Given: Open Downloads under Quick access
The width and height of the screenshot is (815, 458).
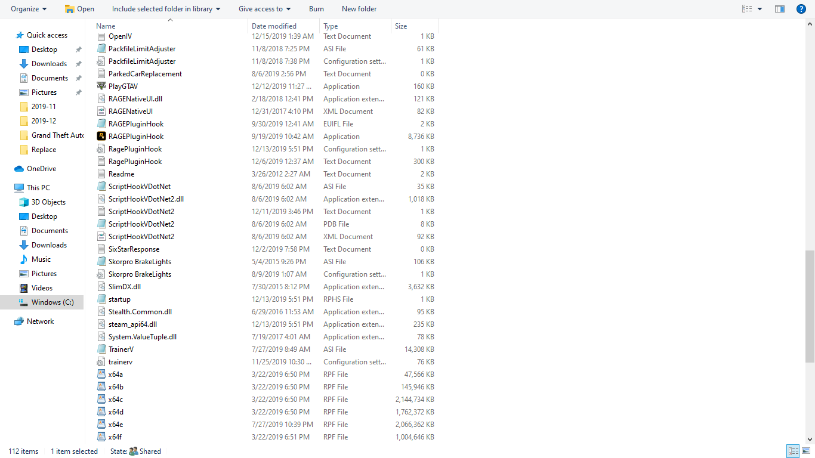Looking at the screenshot, I should click(49, 64).
